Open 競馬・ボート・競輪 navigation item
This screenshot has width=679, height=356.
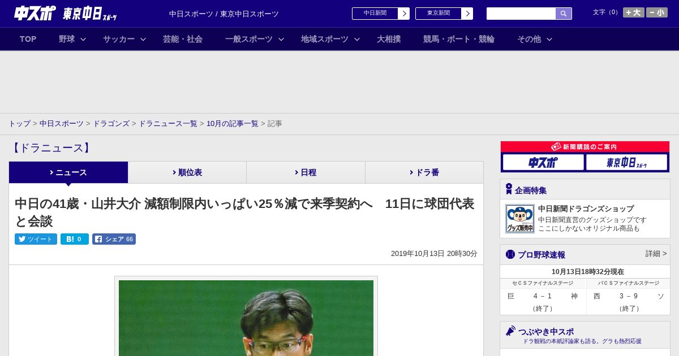tap(459, 39)
